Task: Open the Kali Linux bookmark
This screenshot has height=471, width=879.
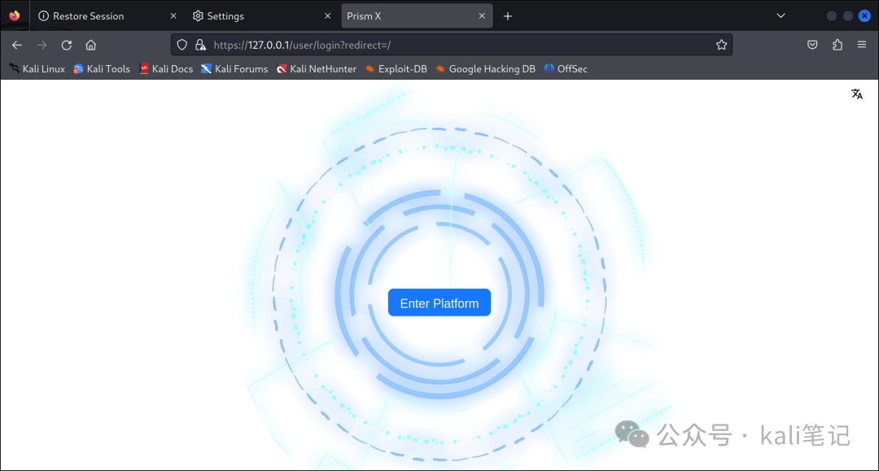Action: point(37,69)
